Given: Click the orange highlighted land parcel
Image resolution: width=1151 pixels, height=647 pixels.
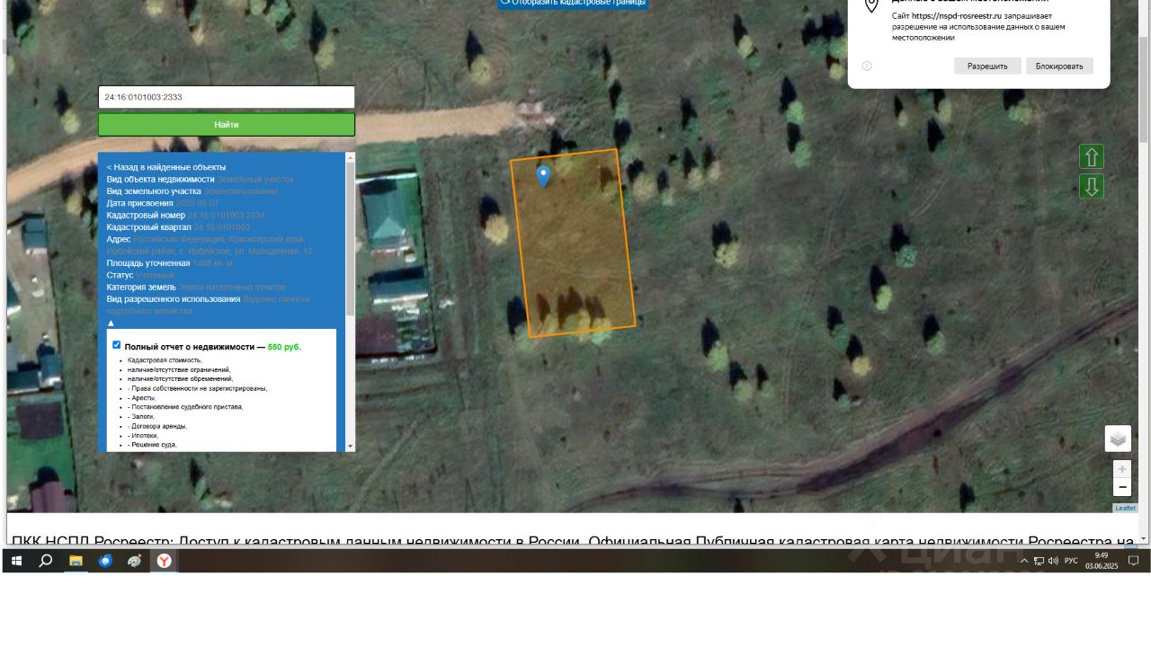Looking at the screenshot, I should 573,244.
